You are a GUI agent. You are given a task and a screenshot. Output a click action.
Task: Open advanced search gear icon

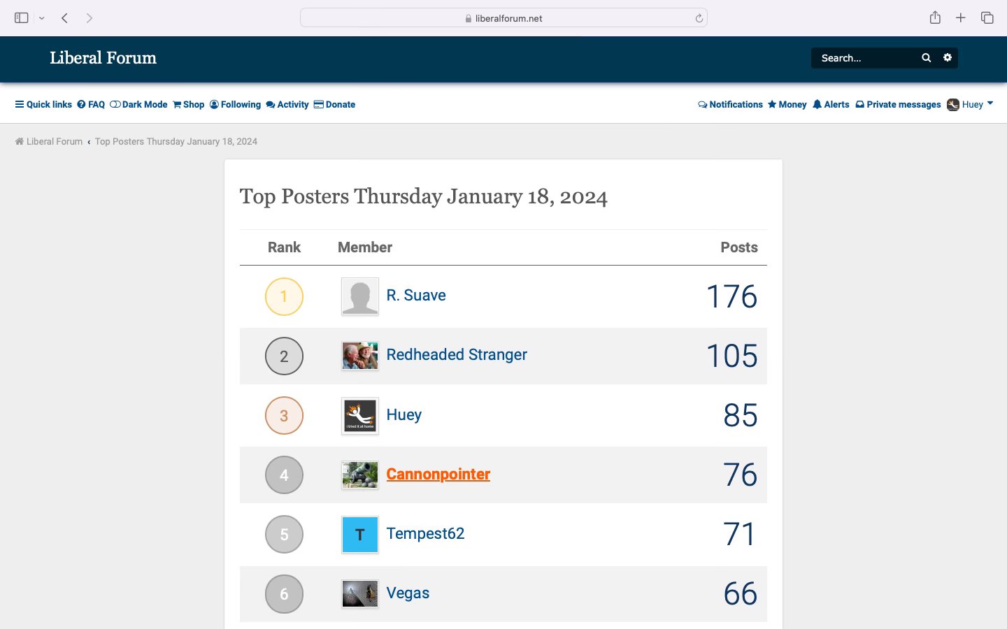(x=948, y=58)
